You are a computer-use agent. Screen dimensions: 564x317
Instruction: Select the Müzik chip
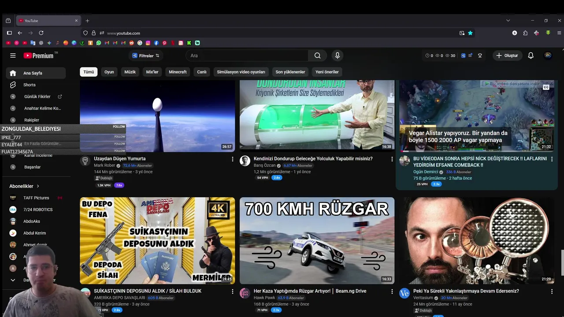130,72
